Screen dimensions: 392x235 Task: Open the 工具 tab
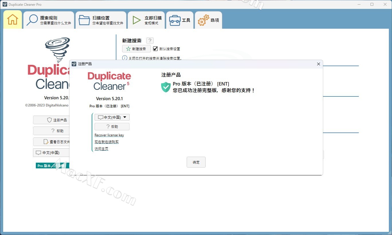point(180,20)
